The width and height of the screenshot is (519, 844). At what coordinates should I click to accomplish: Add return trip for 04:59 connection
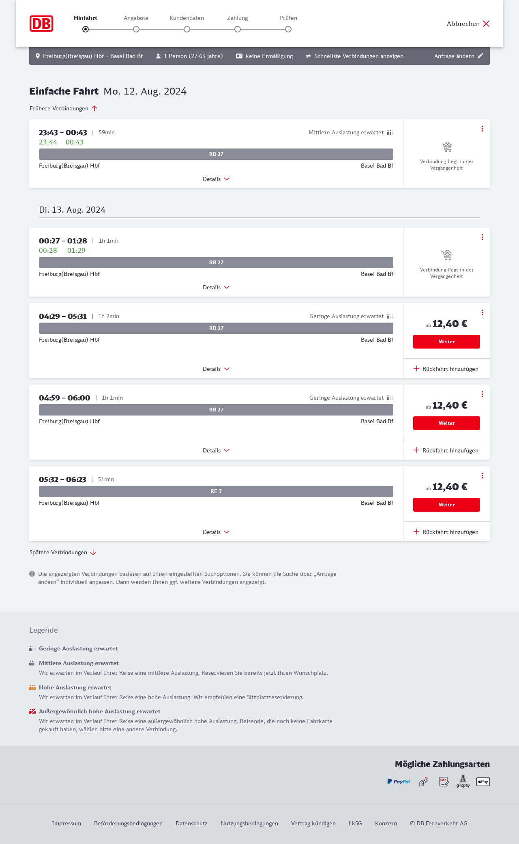(446, 450)
